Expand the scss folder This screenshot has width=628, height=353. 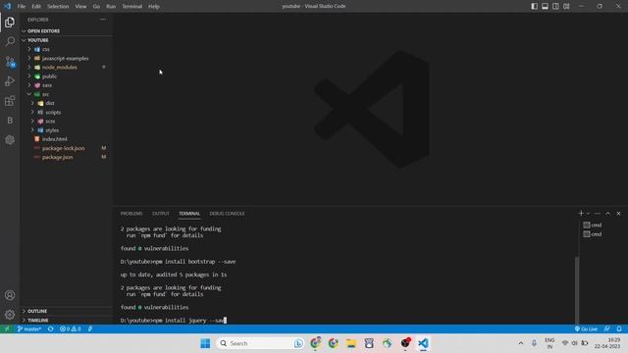click(x=66, y=121)
